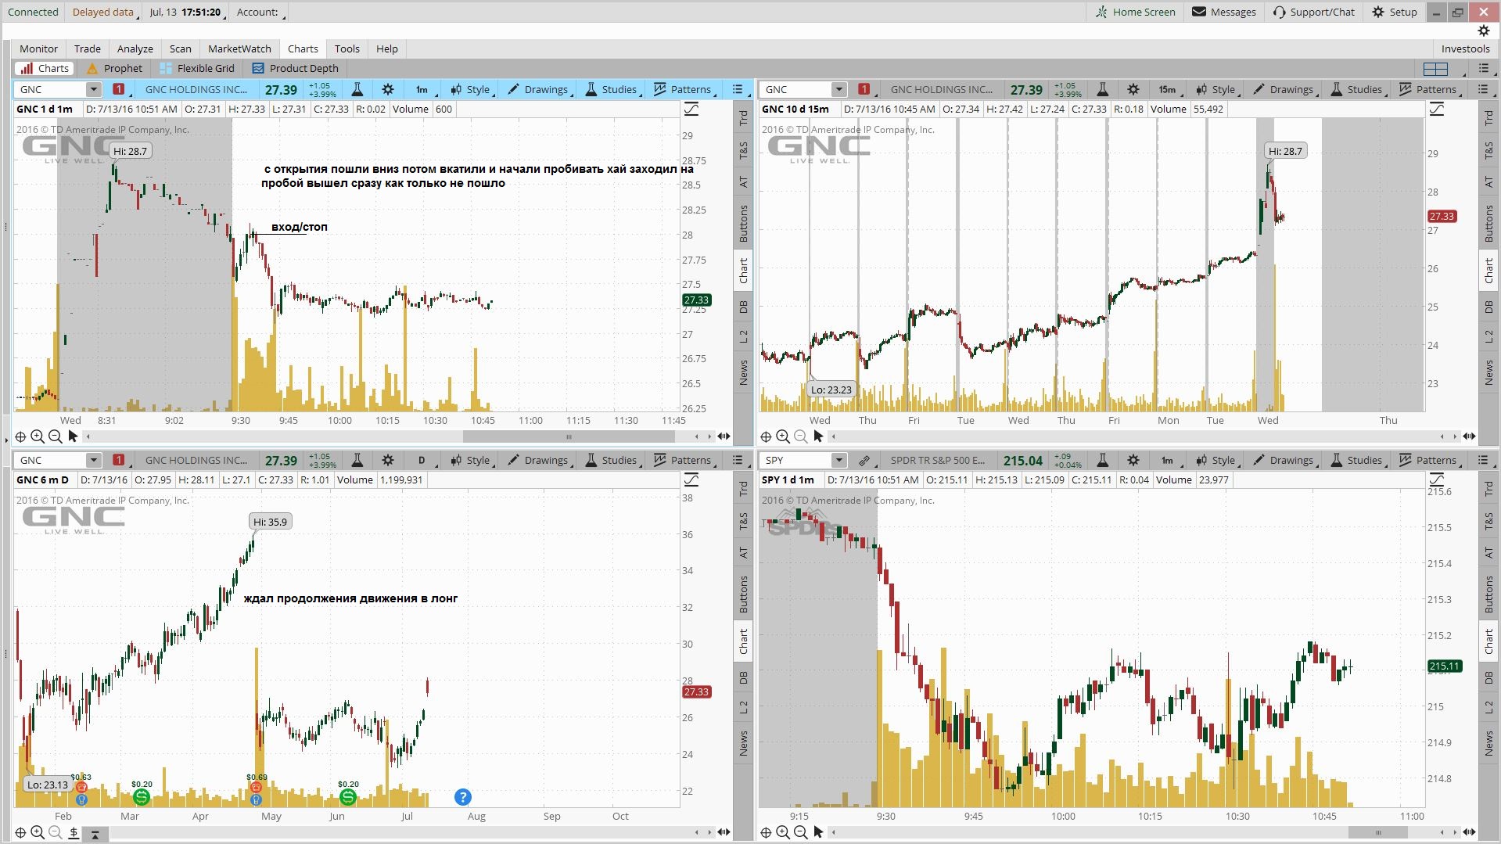Click the link icon in SPY chart toolbar
This screenshot has height=844, width=1501.
[x=864, y=460]
